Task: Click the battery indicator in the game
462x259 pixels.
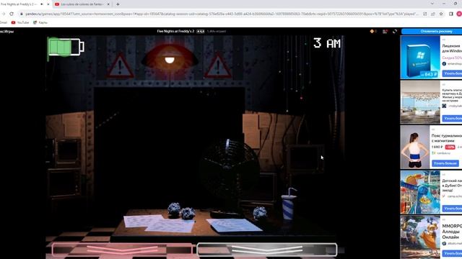Action: (x=66, y=47)
